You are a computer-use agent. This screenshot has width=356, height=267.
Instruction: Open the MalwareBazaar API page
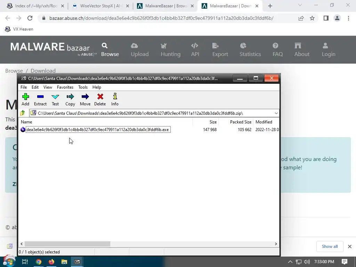tap(195, 49)
